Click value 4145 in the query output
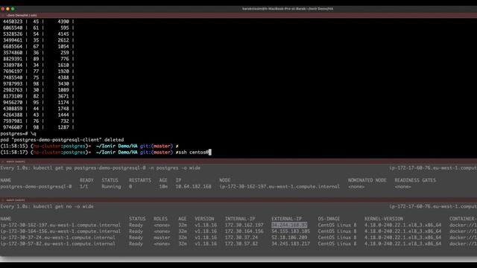 [x=63, y=34]
